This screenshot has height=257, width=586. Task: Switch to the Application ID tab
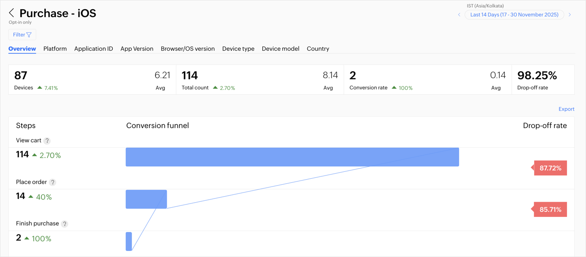pyautogui.click(x=93, y=49)
